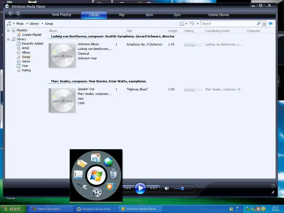Screen dimensions: 284x213
Task: Select Year in the library tree
Action: pos(25,66)
